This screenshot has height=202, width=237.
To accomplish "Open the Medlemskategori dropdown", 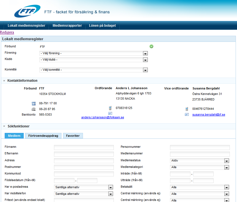I will (200, 167).
